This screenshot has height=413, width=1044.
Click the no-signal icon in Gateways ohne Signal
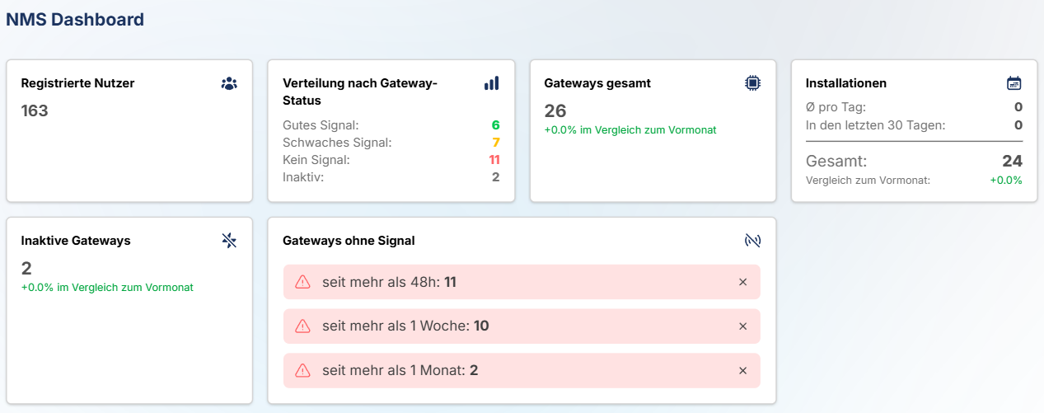click(x=752, y=241)
